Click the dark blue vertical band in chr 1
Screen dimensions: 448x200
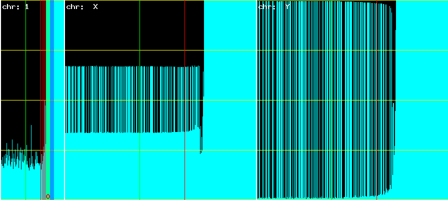(x=52, y=75)
